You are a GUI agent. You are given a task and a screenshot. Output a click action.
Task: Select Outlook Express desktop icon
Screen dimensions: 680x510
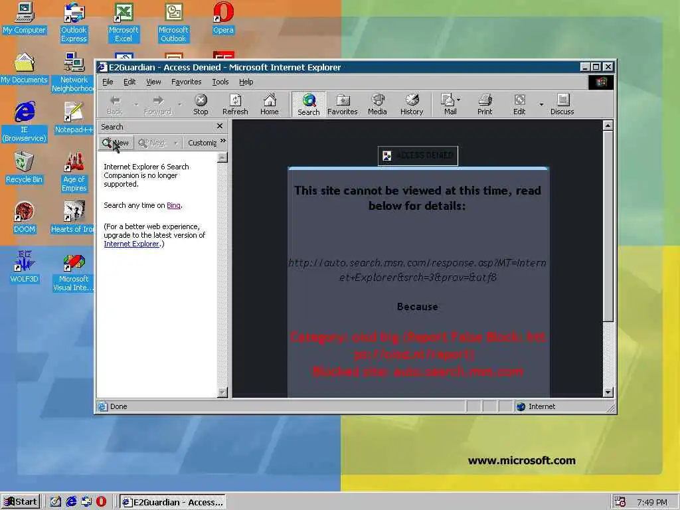(74, 23)
